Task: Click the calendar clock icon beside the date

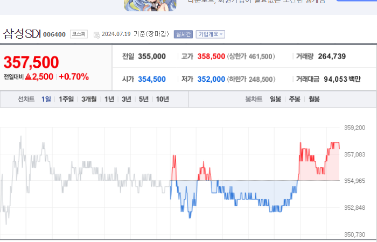Action: click(x=96, y=35)
